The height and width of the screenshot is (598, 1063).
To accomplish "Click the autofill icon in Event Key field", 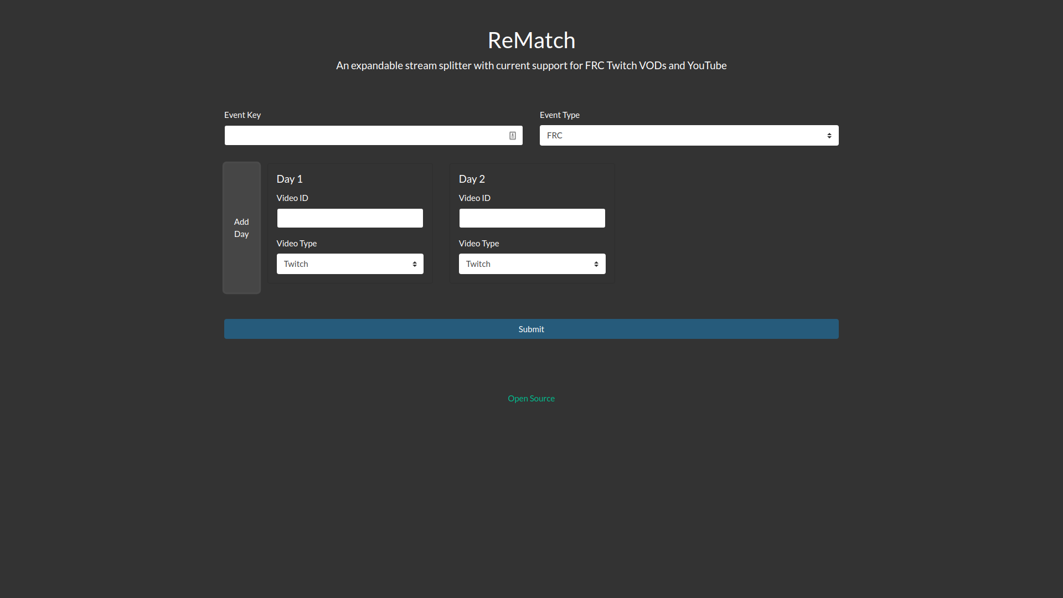I will [513, 136].
